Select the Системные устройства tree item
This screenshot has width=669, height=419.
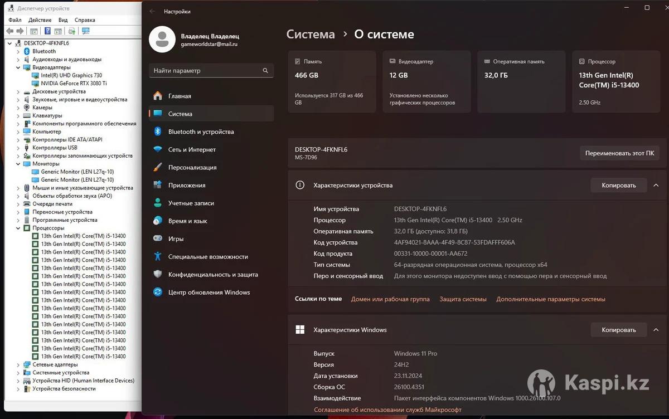coord(61,372)
